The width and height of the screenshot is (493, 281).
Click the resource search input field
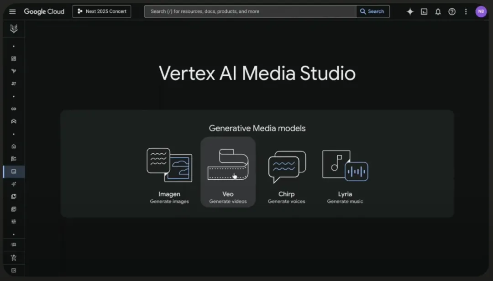point(250,11)
